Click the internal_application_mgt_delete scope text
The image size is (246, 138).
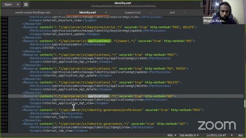(x=70, y=89)
